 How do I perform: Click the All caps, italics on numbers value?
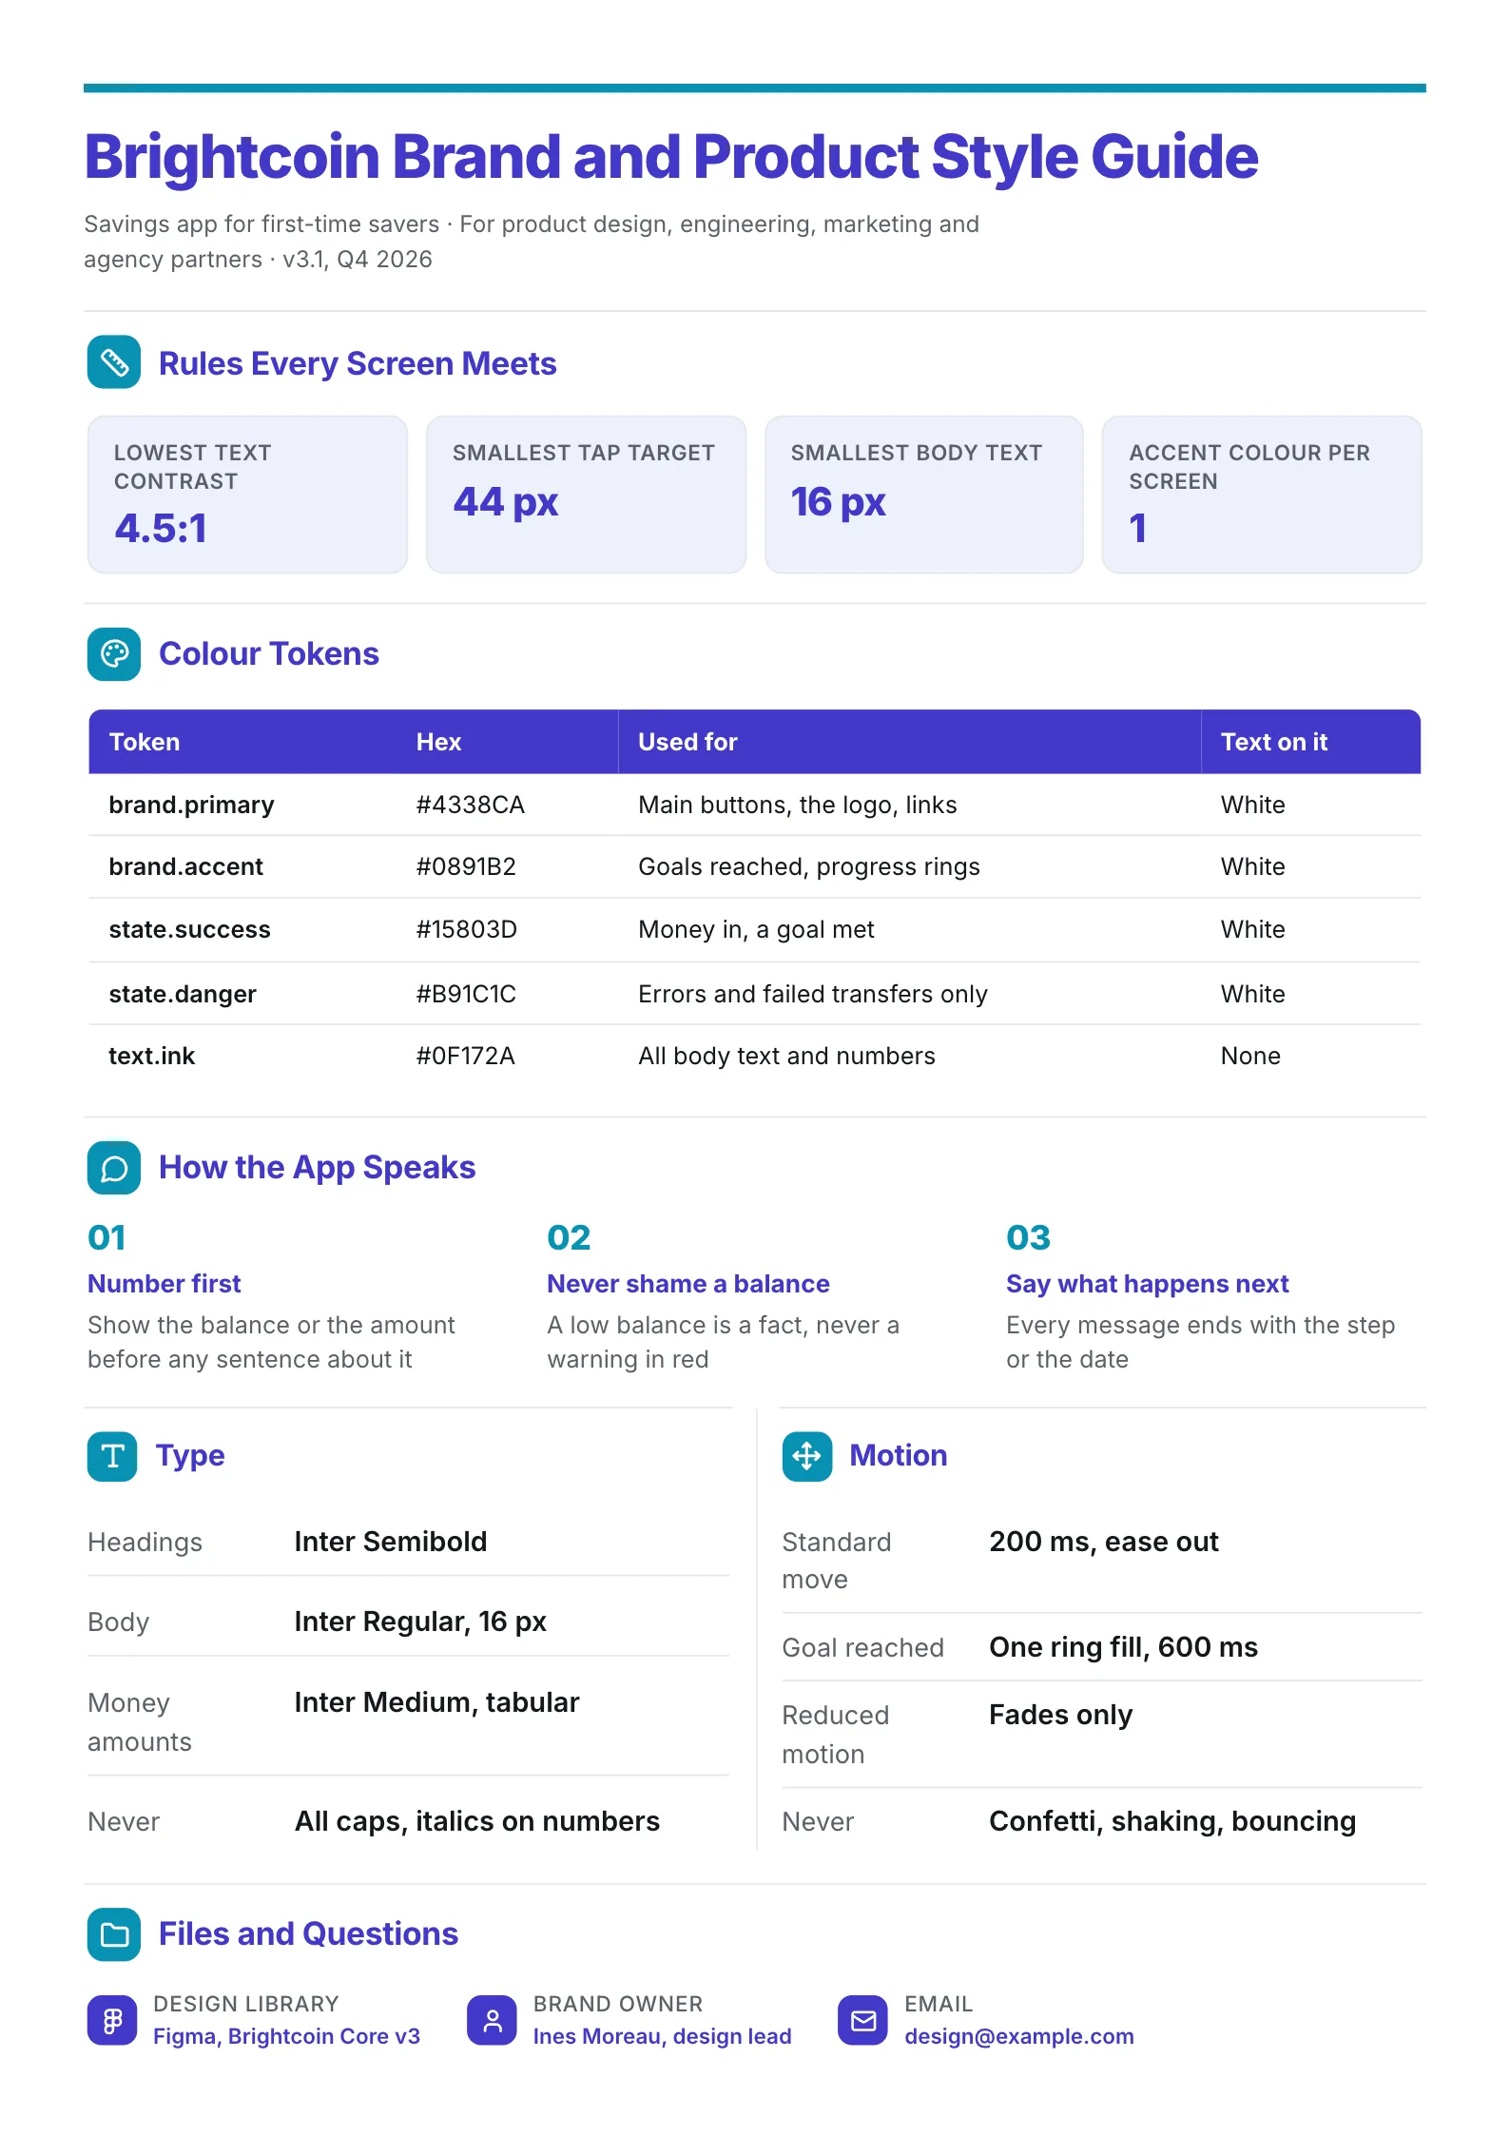pyautogui.click(x=477, y=1821)
